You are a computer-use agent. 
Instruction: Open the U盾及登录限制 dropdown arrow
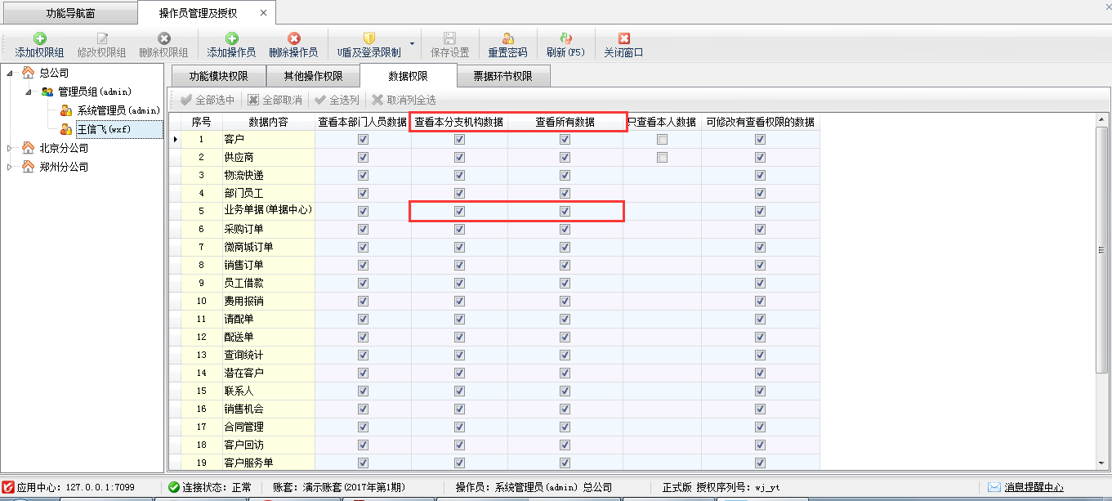[412, 44]
